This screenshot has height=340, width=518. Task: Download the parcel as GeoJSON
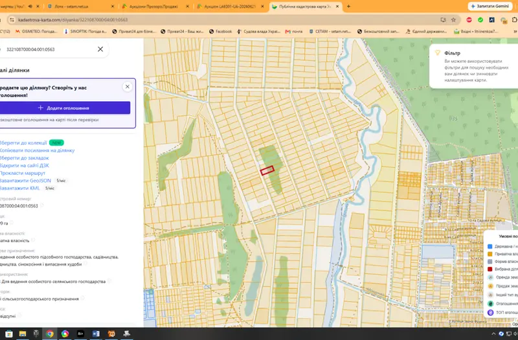25,181
